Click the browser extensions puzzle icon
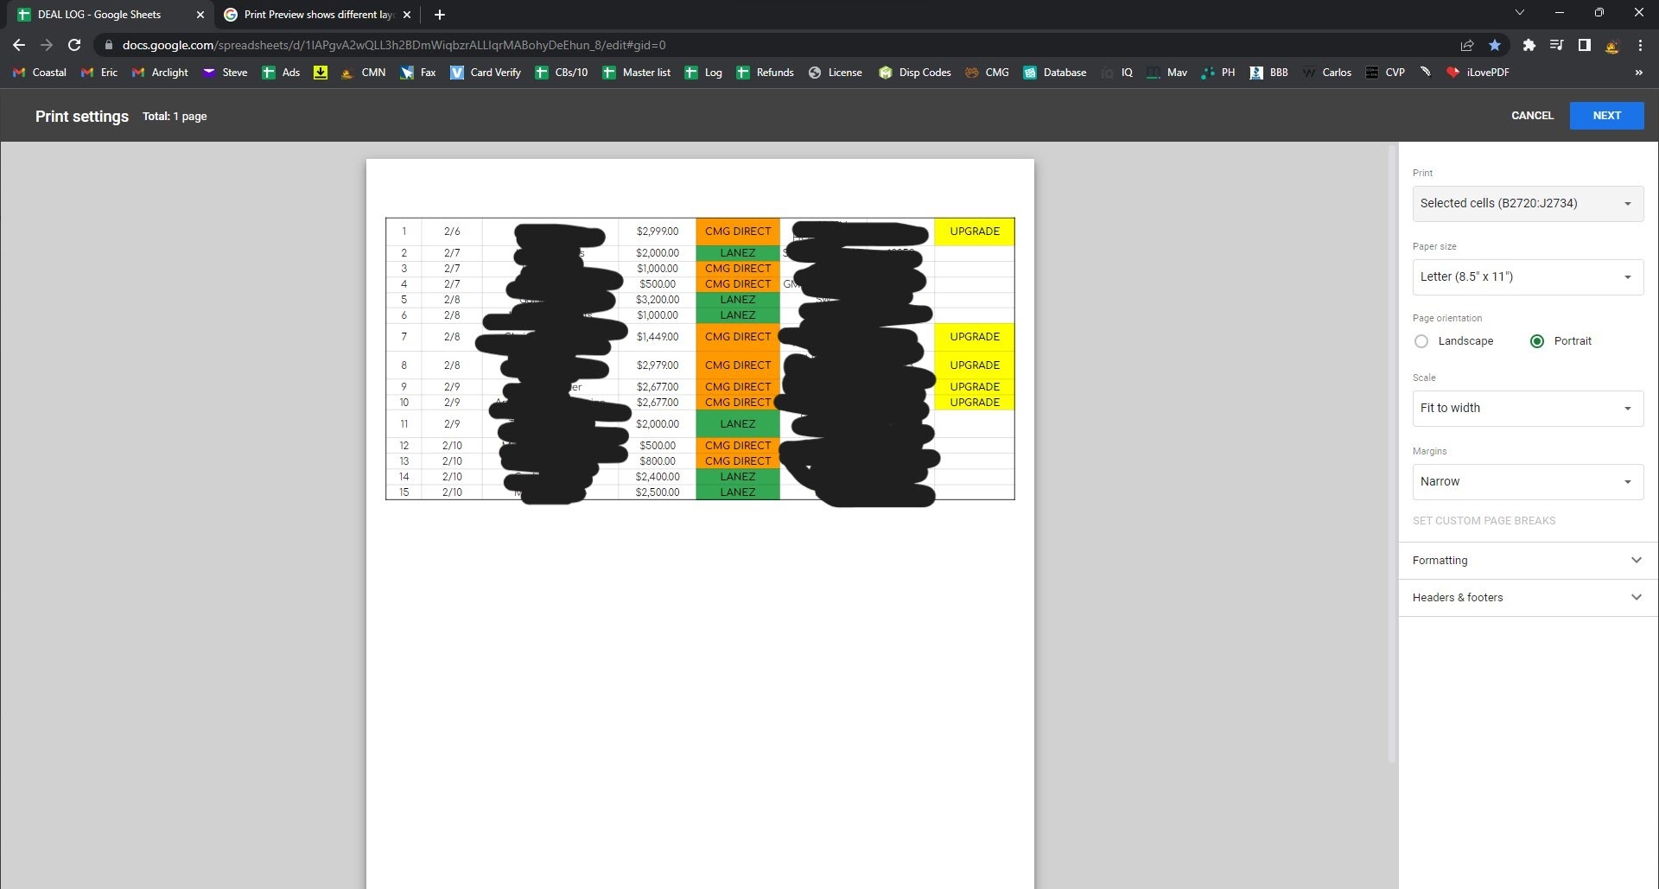This screenshot has height=889, width=1659. click(1529, 45)
